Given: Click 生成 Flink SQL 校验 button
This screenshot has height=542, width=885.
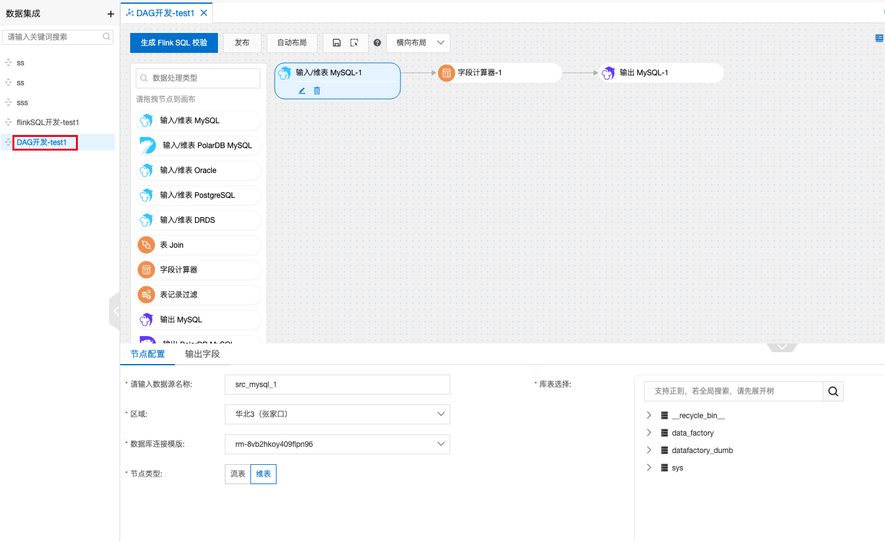Looking at the screenshot, I should tap(174, 43).
